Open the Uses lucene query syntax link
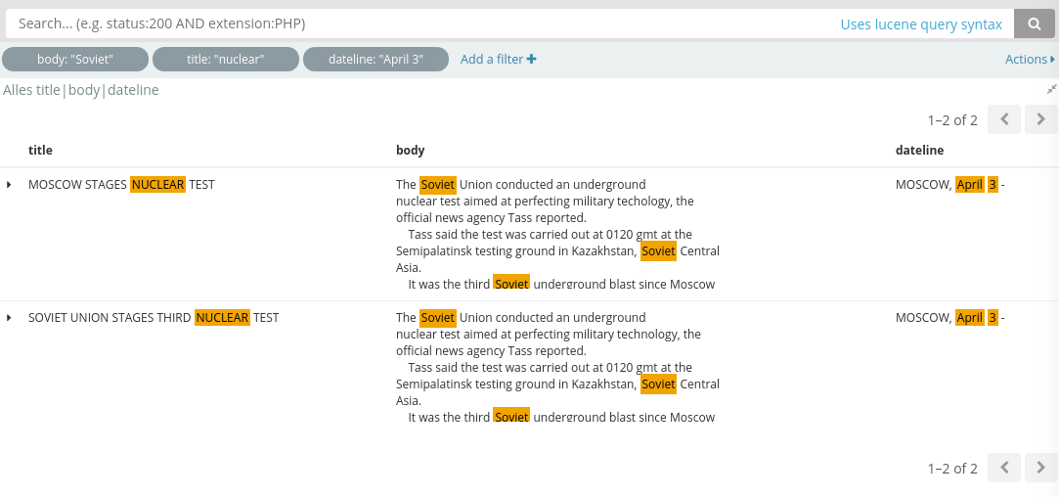Image resolution: width=1059 pixels, height=497 pixels. coord(921,24)
